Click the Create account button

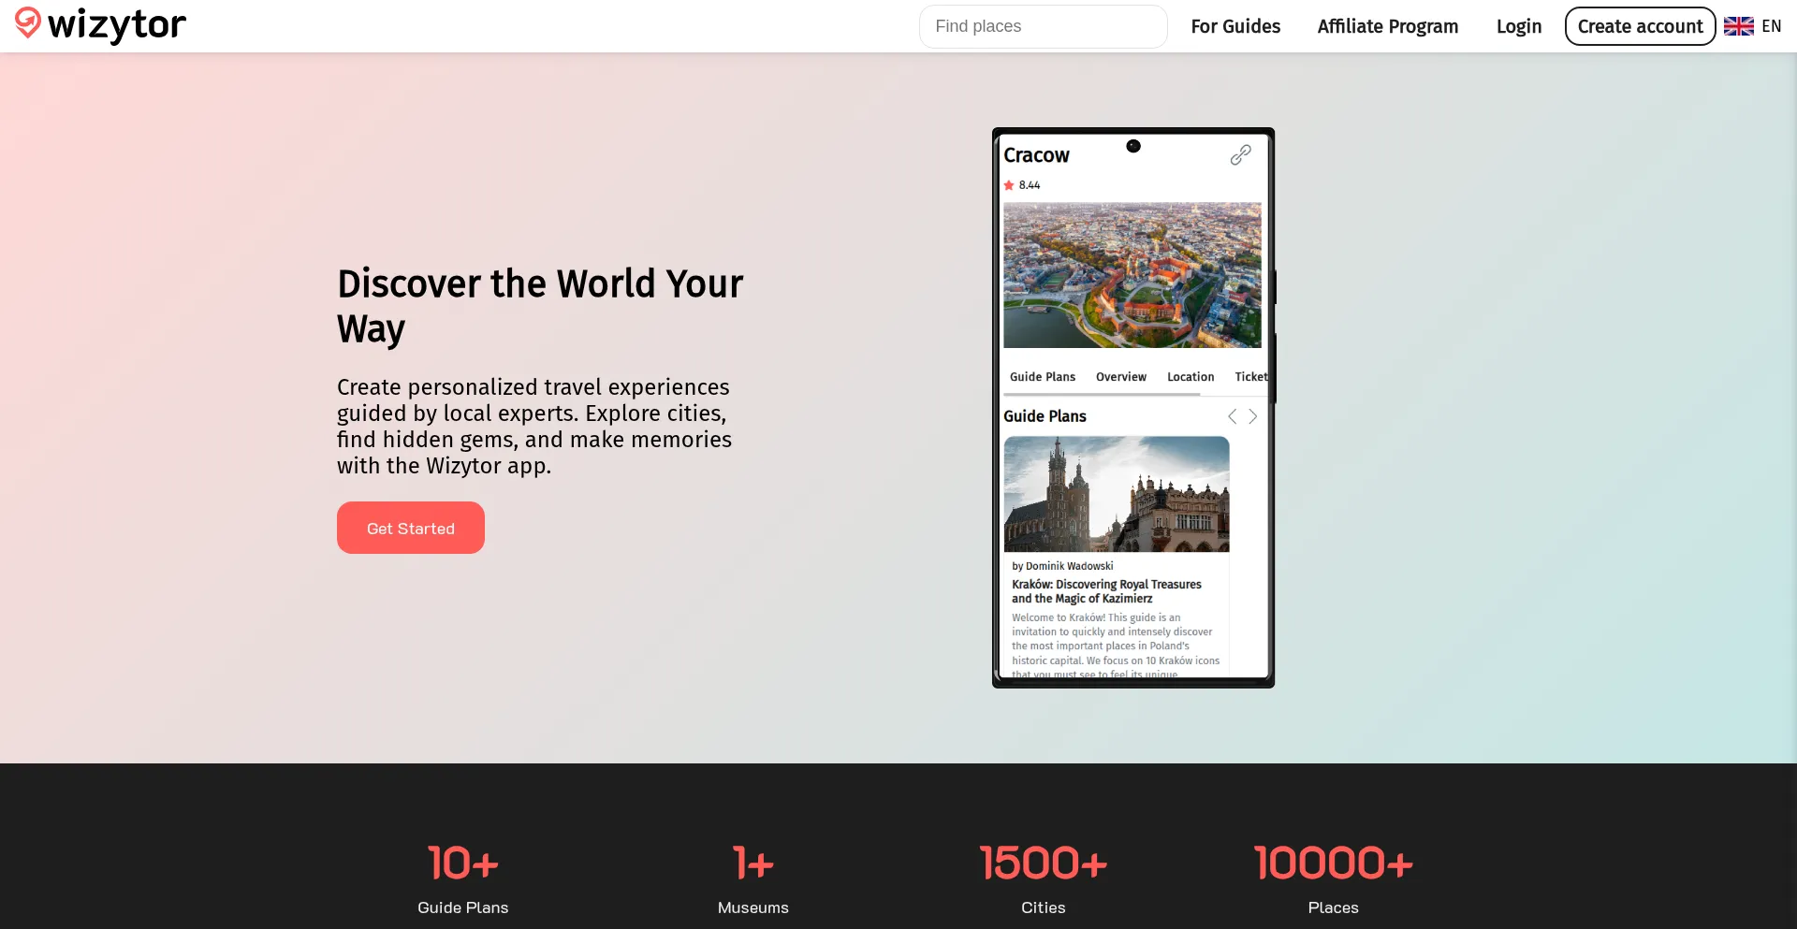pos(1640,26)
